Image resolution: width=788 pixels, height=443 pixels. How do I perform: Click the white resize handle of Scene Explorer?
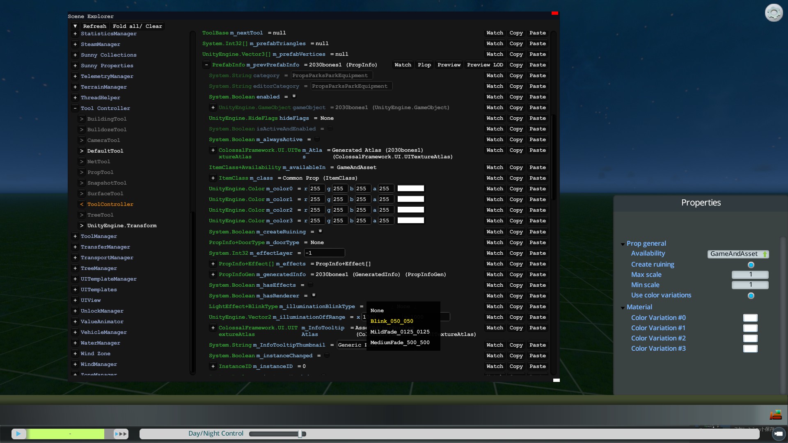click(x=556, y=380)
